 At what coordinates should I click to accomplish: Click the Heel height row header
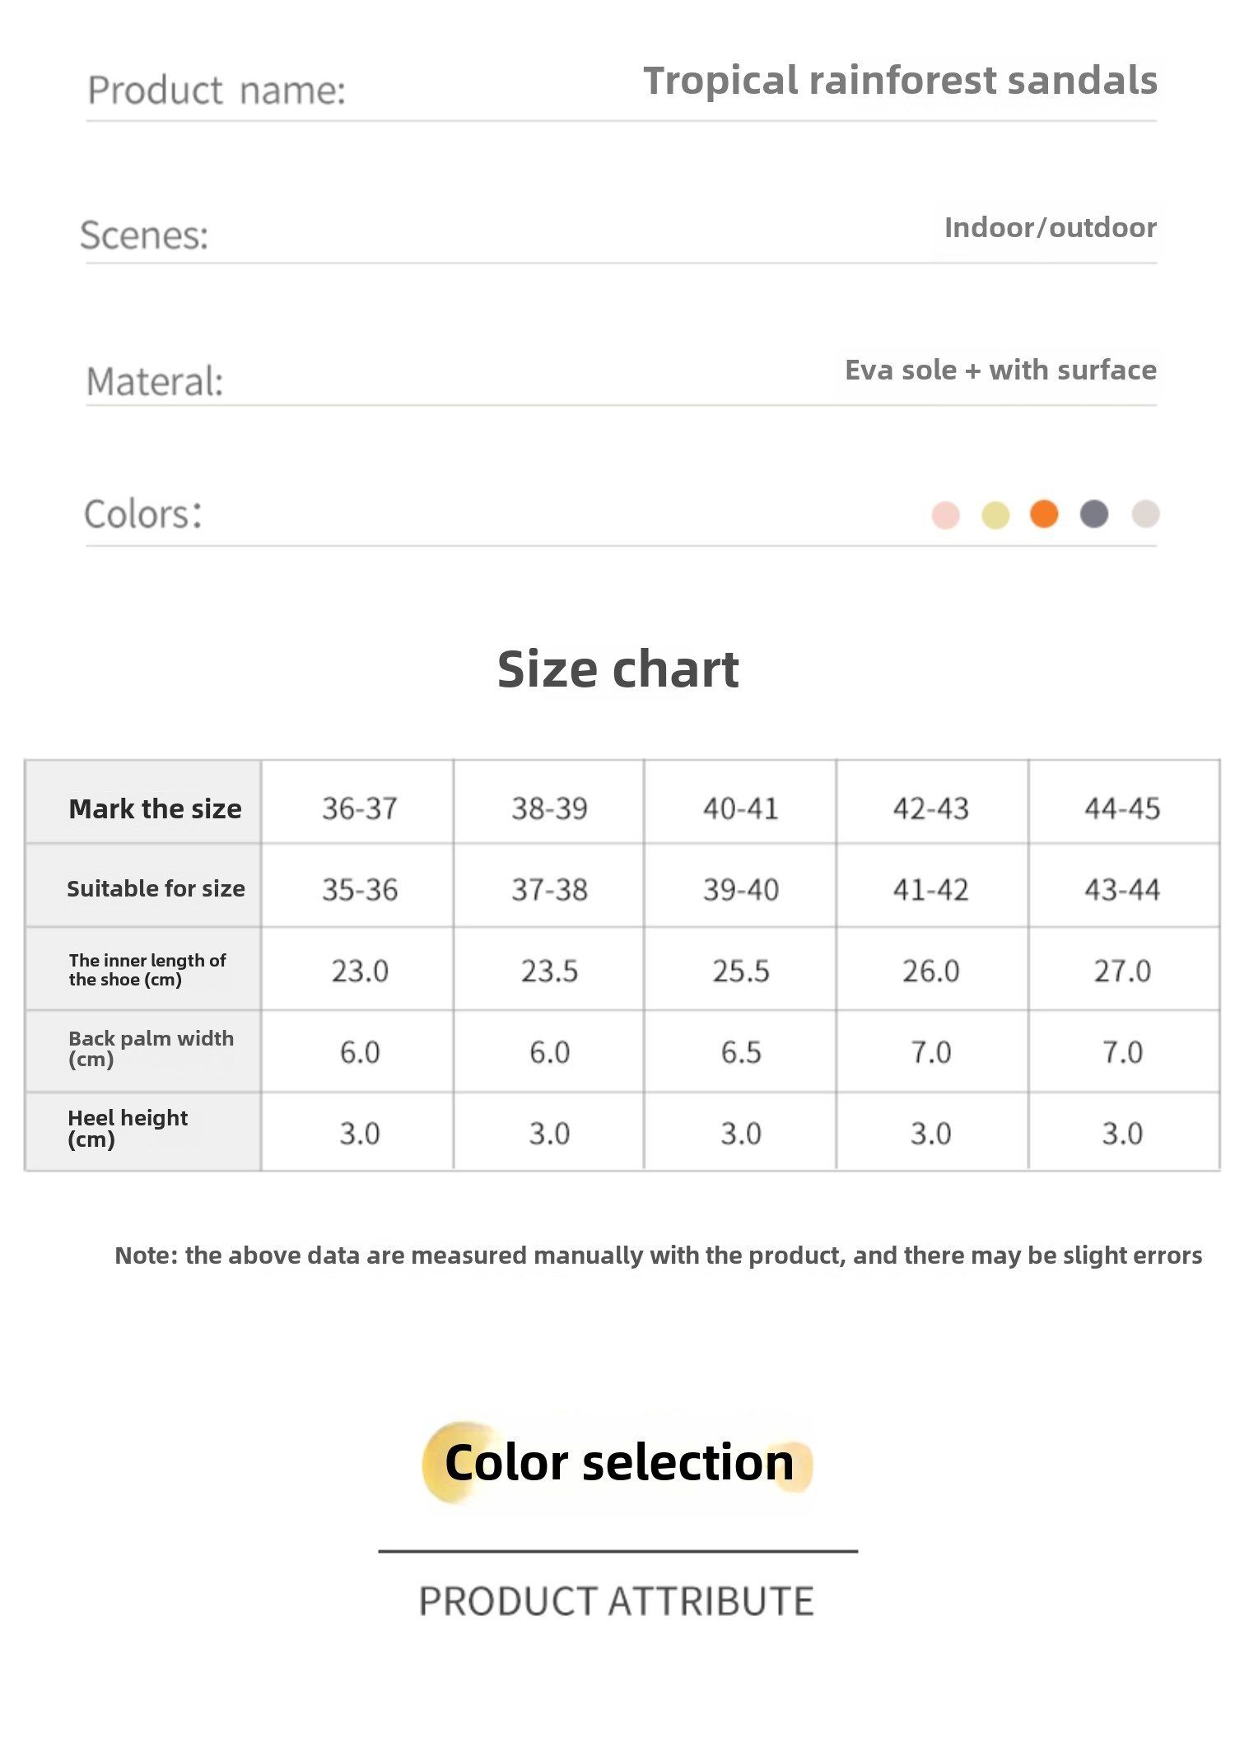(x=128, y=1128)
